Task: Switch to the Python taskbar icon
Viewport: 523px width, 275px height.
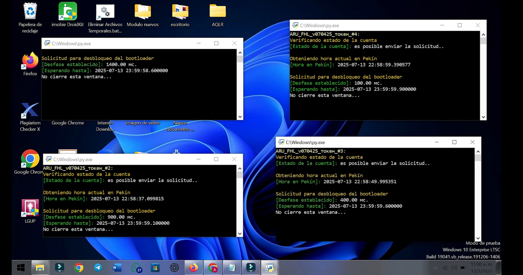Action: (269, 268)
